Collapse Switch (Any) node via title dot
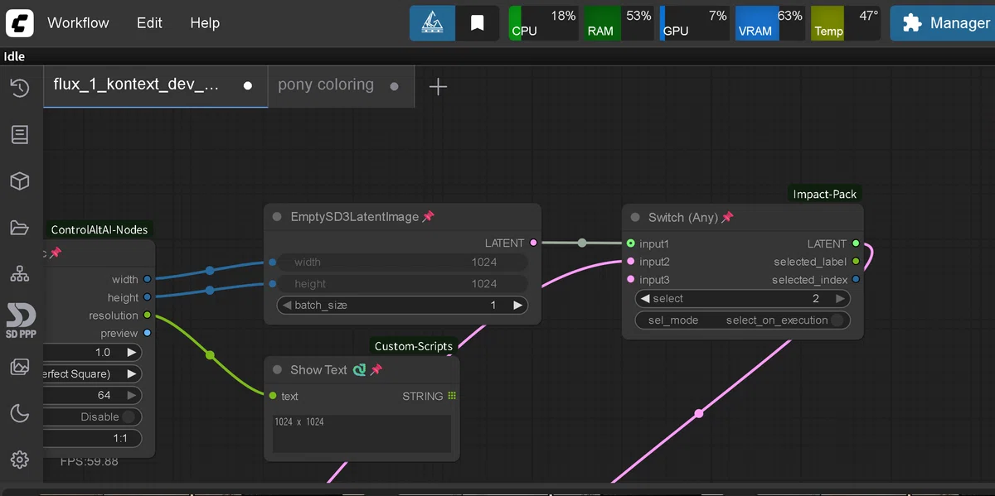Screen dimensions: 995x496 [635, 217]
